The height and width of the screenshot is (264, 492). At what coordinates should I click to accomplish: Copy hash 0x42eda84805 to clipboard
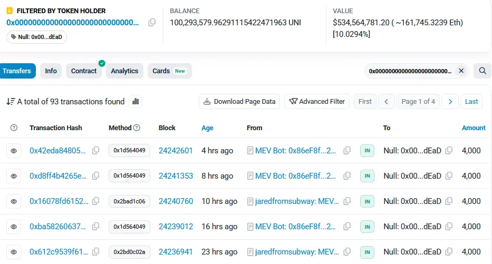click(x=95, y=151)
